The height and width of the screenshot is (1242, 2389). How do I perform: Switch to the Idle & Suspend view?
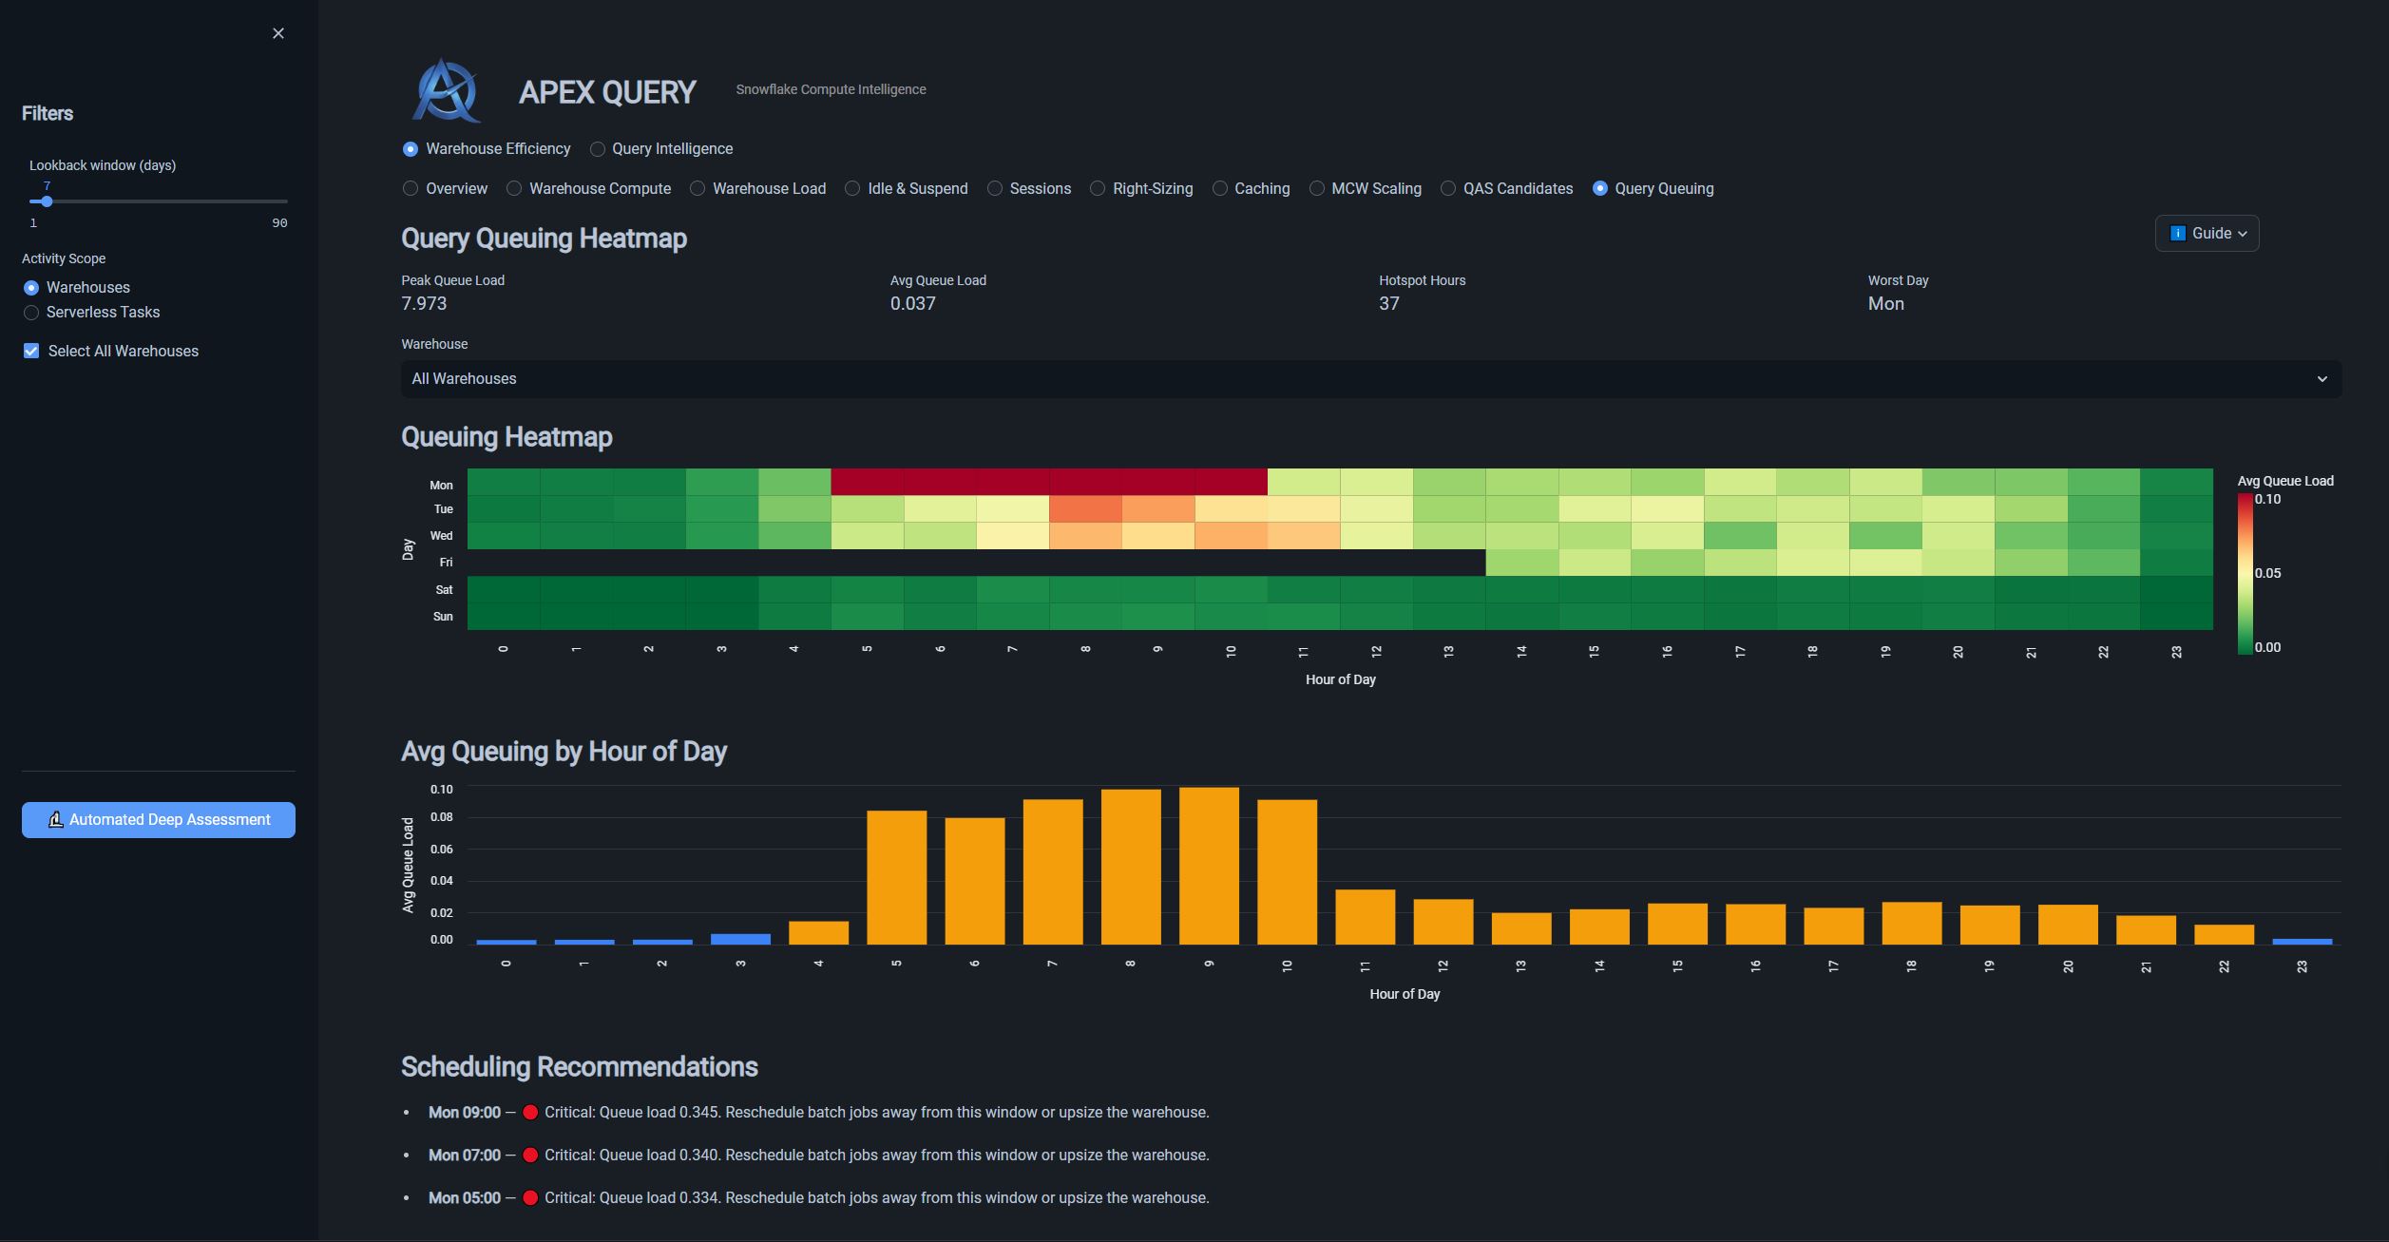(x=907, y=189)
